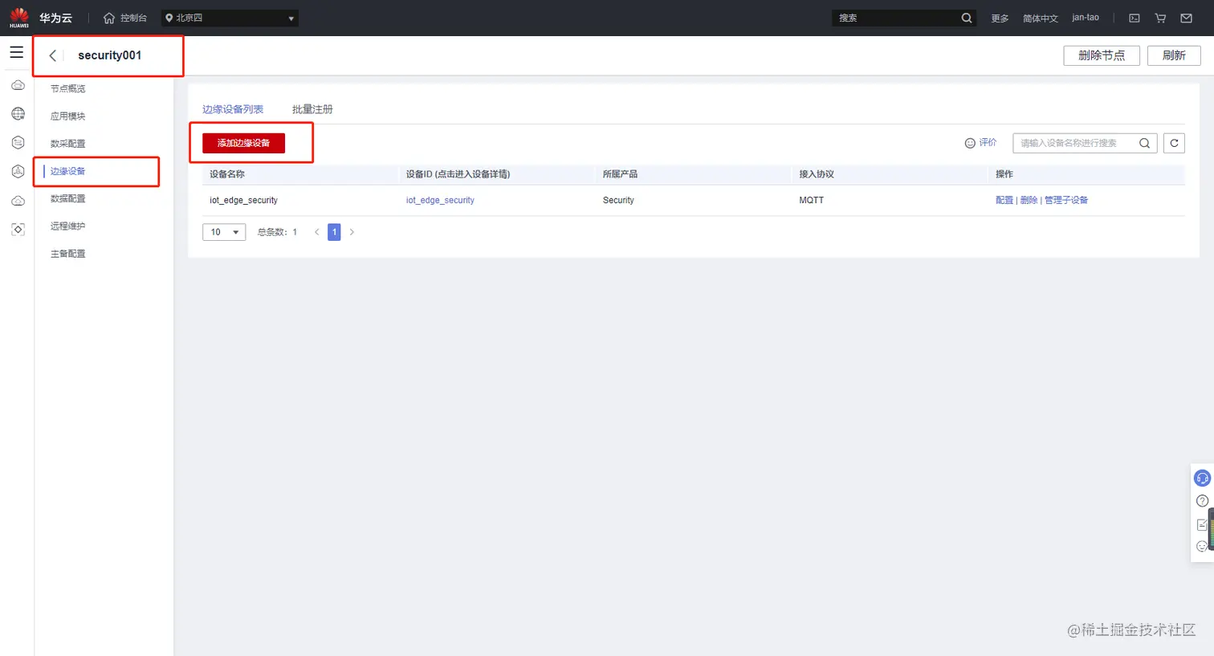This screenshot has height=656, width=1214.
Task: Switch to the 批量注册 tab
Action: pos(312,109)
